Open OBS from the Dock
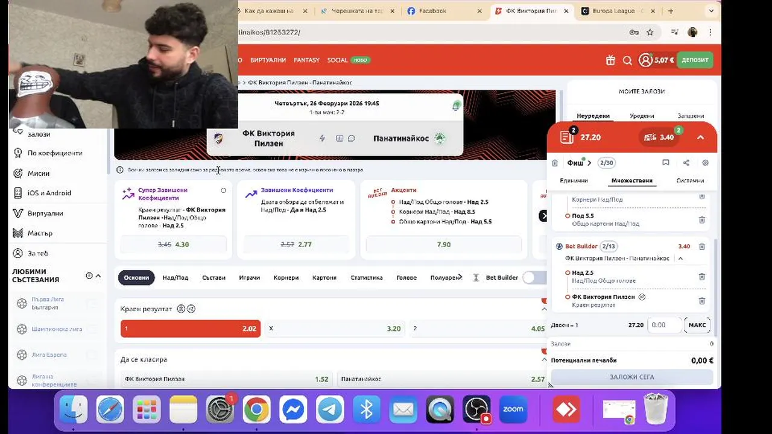772x434 pixels. (476, 410)
